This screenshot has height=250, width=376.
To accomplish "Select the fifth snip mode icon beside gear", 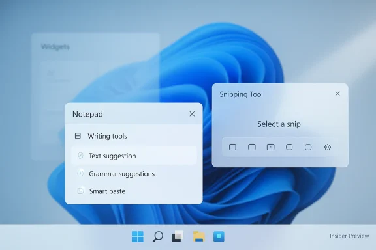I will coord(308,147).
